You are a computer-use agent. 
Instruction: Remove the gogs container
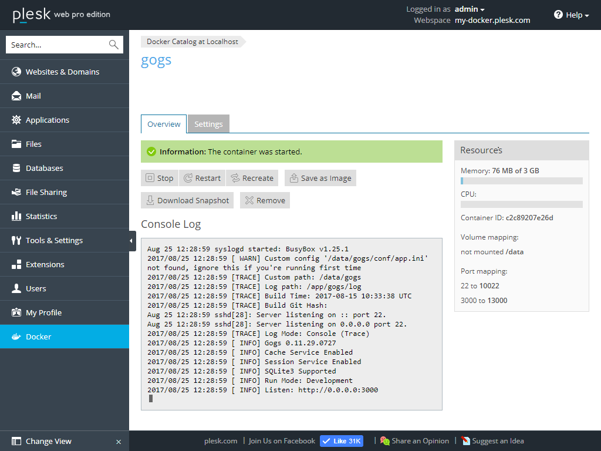265,200
